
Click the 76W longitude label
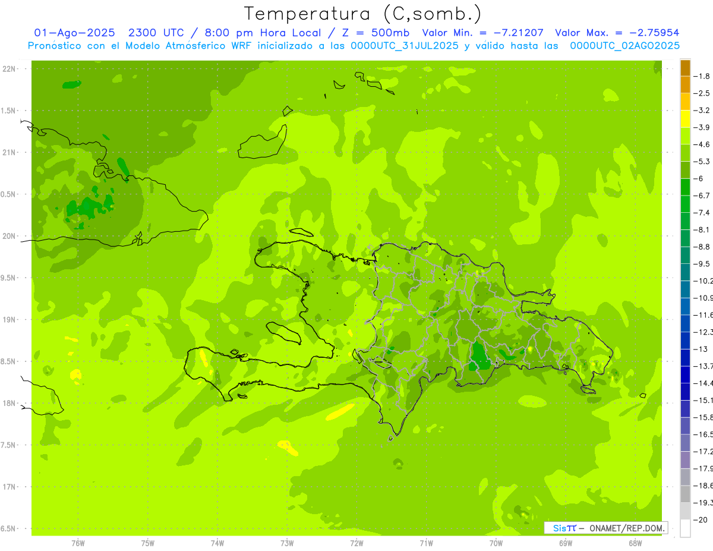pyautogui.click(x=78, y=543)
